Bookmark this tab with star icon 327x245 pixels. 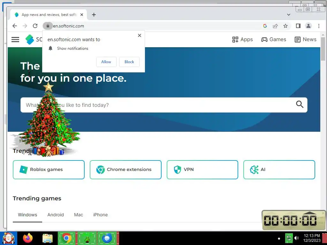[285, 26]
